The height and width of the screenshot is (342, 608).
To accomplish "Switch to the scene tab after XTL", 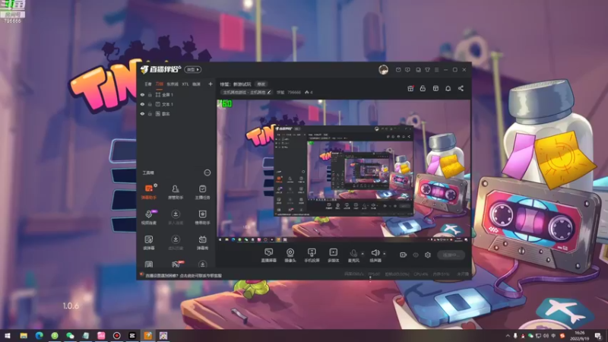I will tap(197, 84).
